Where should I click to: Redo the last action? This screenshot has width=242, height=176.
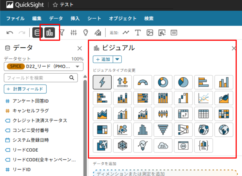coord(22,33)
